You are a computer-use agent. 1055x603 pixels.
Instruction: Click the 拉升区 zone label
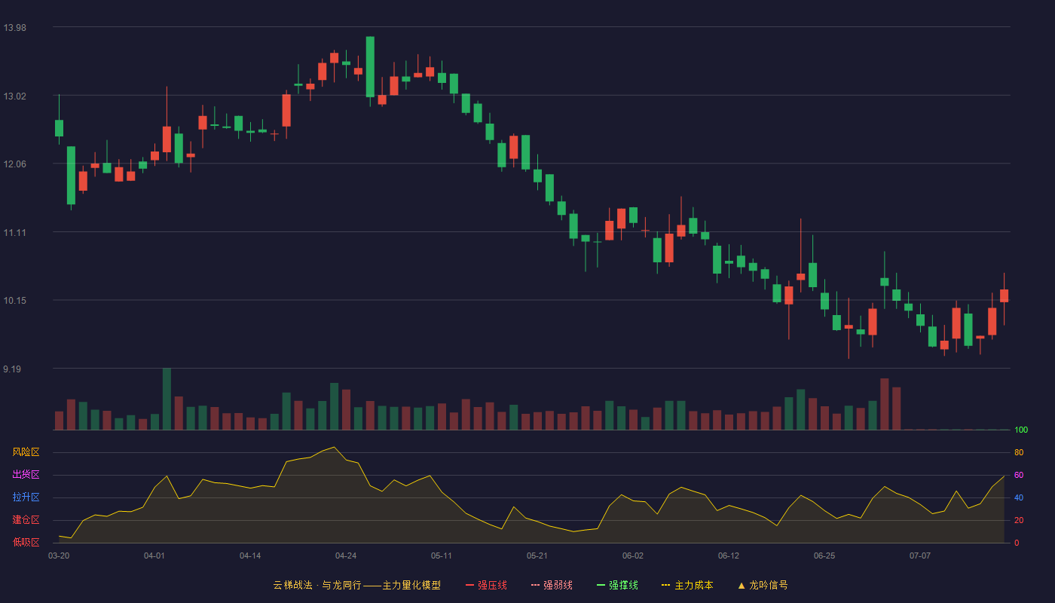26,497
